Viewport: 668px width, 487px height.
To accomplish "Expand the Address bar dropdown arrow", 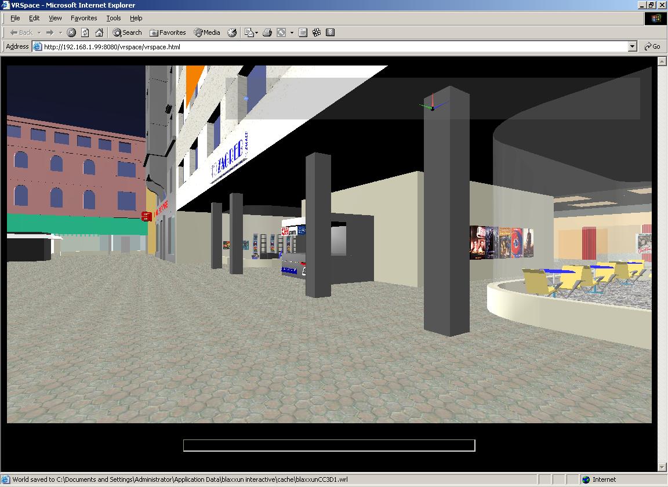I will pos(633,46).
